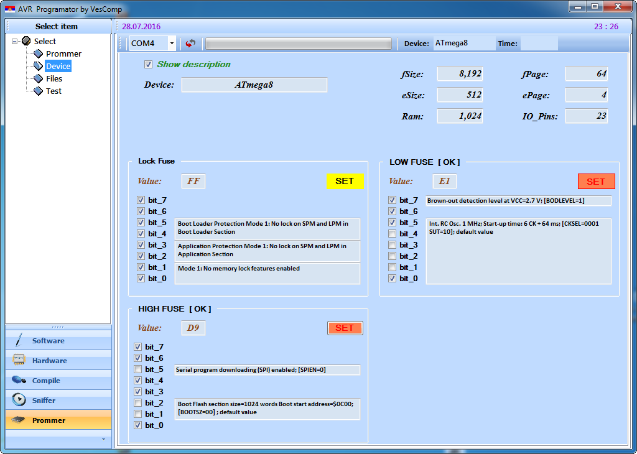Click the navigation pane splitter grip dots
This screenshot has width=637, height=454.
pos(58,327)
